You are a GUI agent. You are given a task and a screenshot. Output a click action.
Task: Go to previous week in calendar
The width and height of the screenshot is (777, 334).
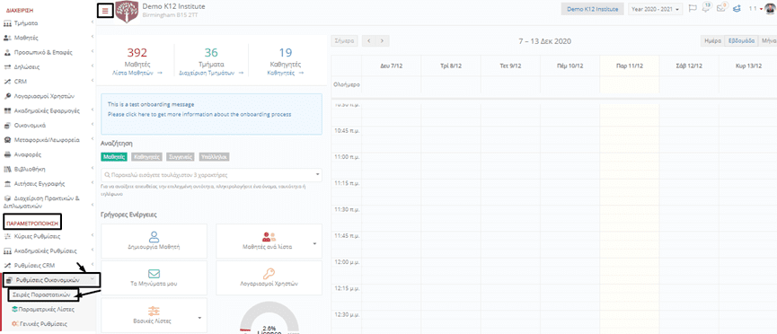[369, 41]
